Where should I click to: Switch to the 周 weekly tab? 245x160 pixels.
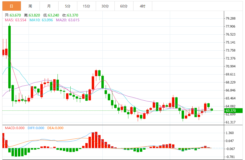point(30,6)
